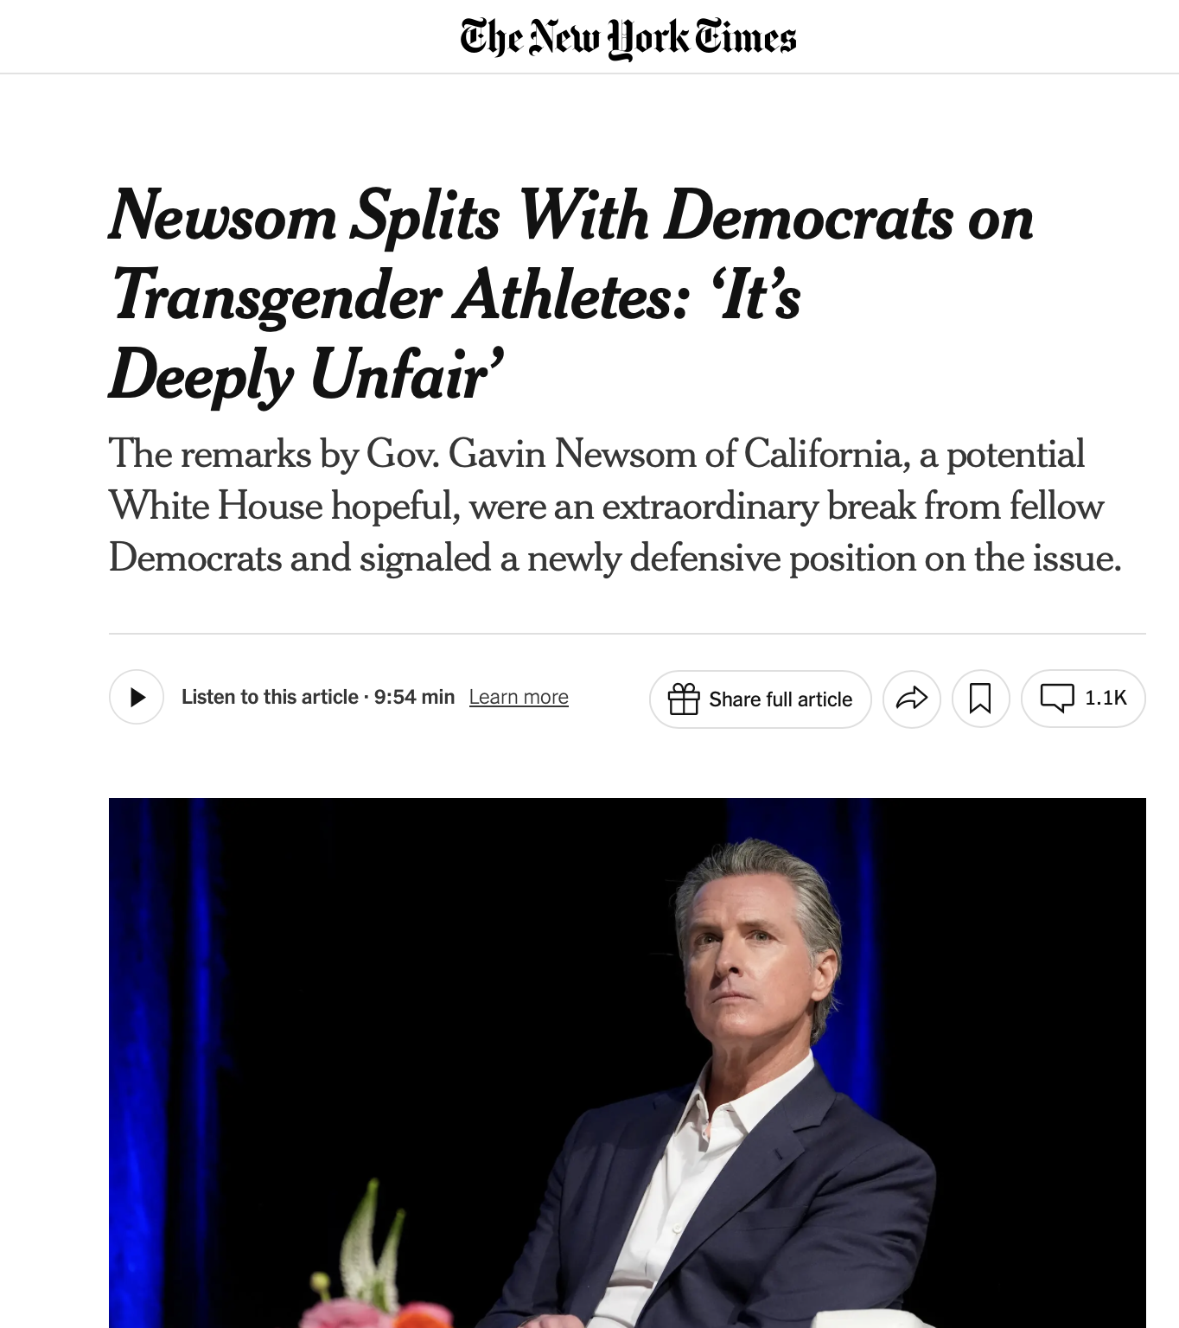Open comments via the speech bubble icon
The height and width of the screenshot is (1328, 1179).
pos(1056,697)
